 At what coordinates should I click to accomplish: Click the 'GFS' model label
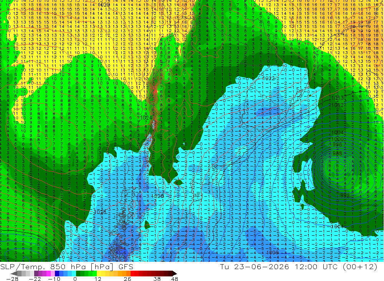pos(126,267)
